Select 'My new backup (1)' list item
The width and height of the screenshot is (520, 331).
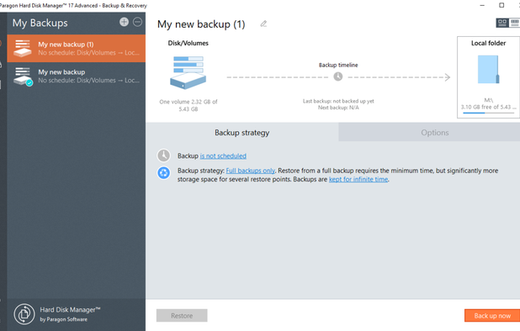click(77, 49)
